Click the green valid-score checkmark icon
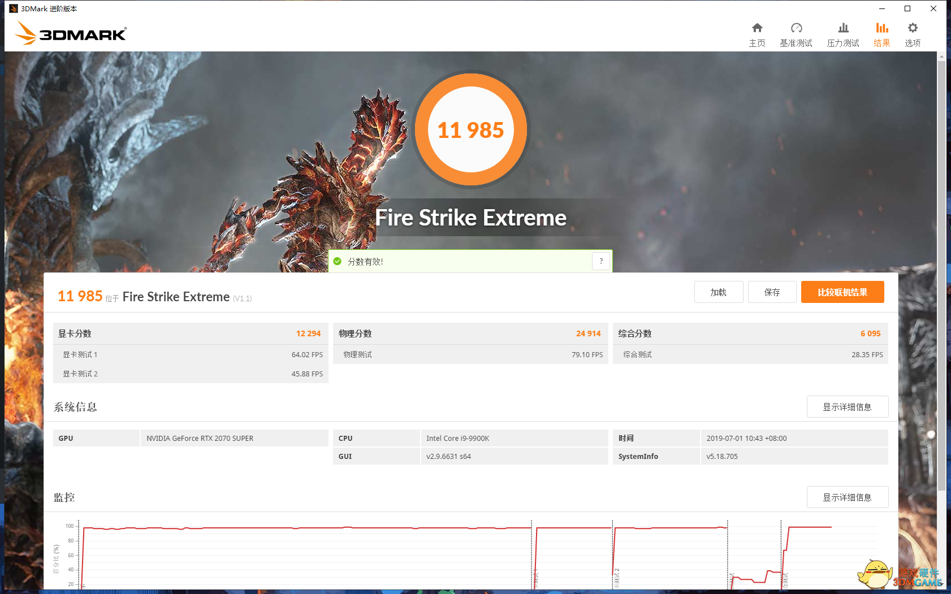Screen dimensions: 951x594 pyautogui.click(x=338, y=261)
